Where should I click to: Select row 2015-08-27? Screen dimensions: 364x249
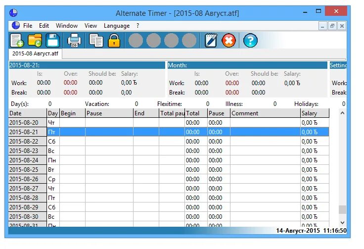(169, 189)
